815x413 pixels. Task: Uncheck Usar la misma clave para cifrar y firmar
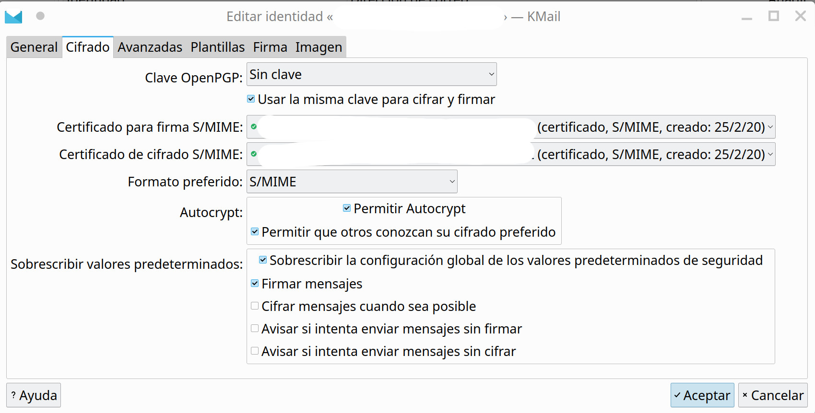point(251,99)
